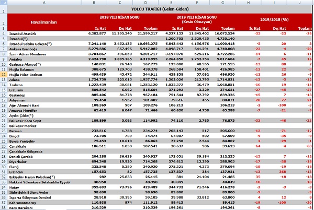314x210 pixels.
Task: Select row 4 header number
Action: coord(4,33)
